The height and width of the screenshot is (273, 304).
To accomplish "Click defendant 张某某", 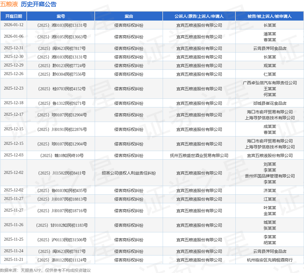I will 270,228.
